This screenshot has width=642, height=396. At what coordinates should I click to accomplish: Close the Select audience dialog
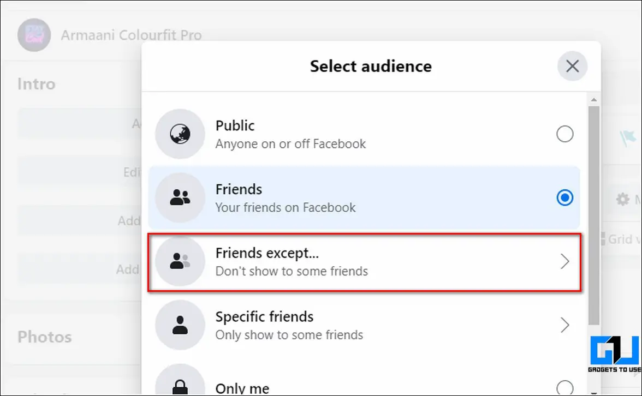point(572,66)
